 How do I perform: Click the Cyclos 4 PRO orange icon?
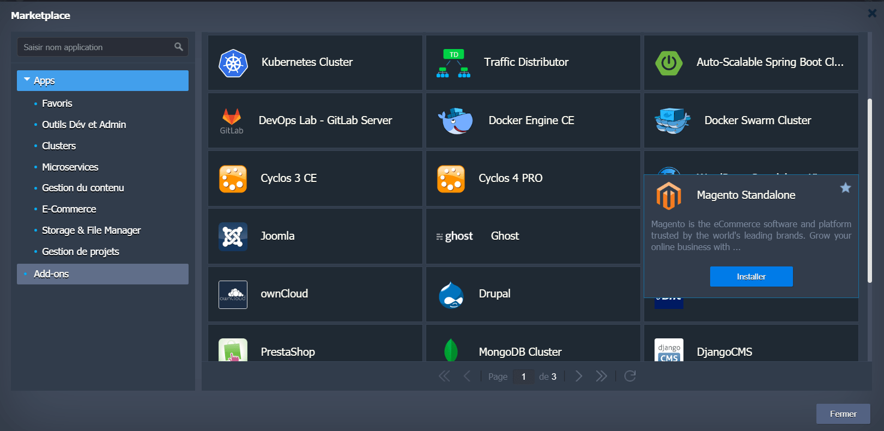click(x=451, y=179)
